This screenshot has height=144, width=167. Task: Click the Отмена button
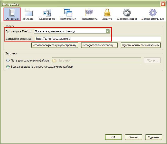coord(133,137)
